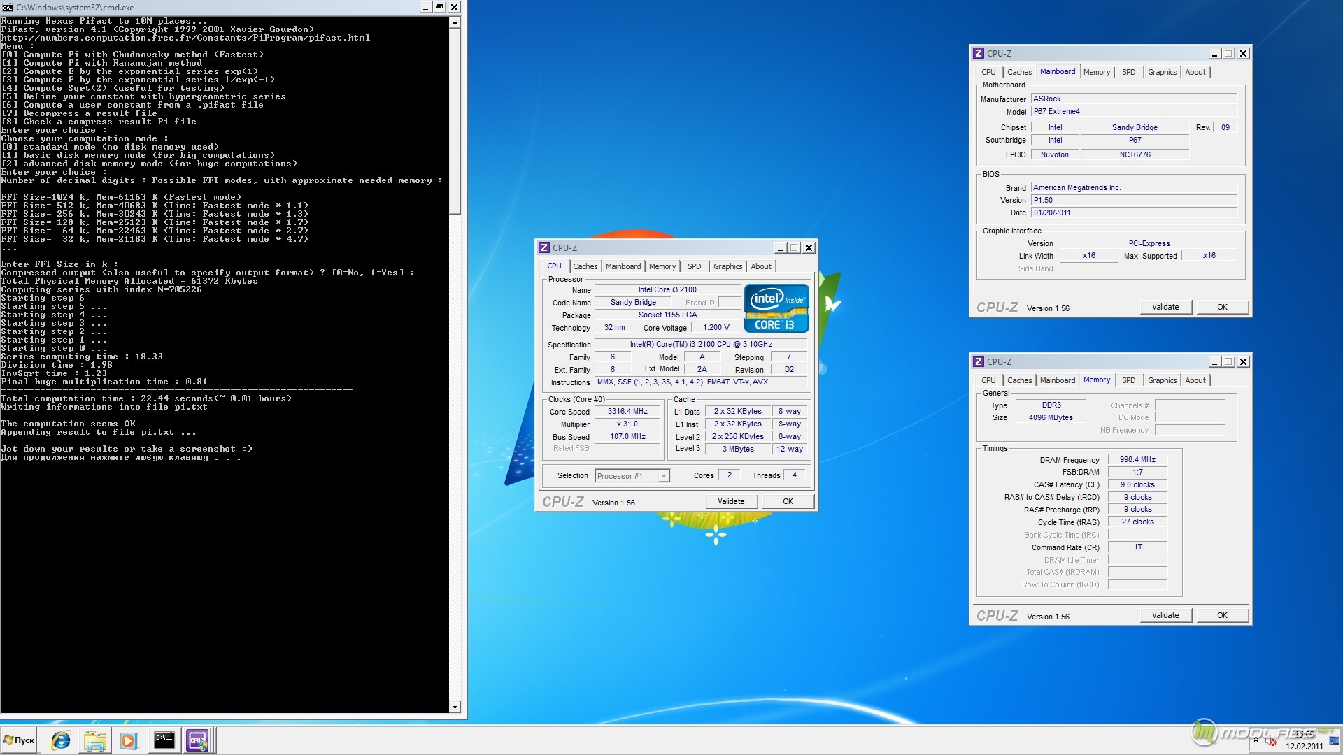Click Validate in center CPU-Z window
This screenshot has height=755, width=1343.
tap(731, 501)
